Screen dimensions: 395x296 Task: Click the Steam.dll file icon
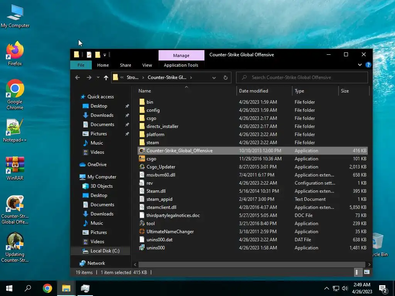(x=142, y=191)
